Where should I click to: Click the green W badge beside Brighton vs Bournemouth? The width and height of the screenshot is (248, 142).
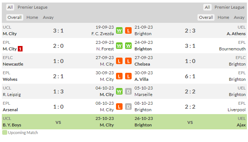tap(128, 46)
